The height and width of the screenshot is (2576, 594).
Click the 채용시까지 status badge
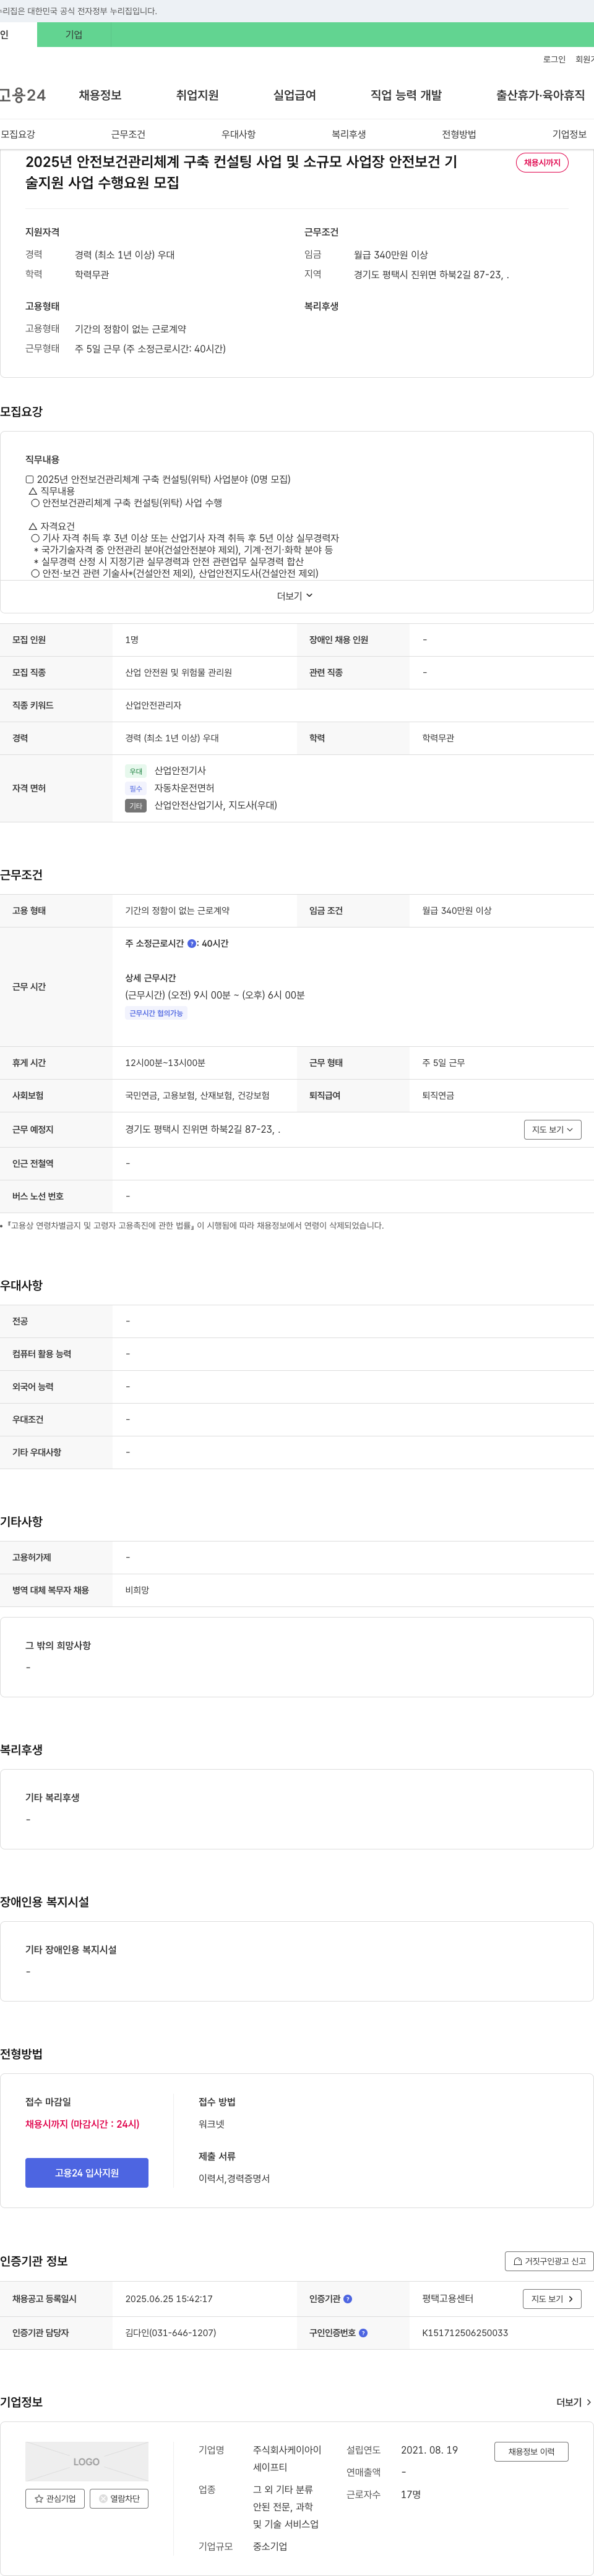coord(542,162)
